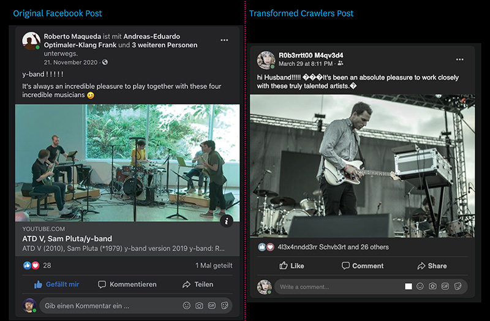Click the emoji icon in German comment box

187,305
